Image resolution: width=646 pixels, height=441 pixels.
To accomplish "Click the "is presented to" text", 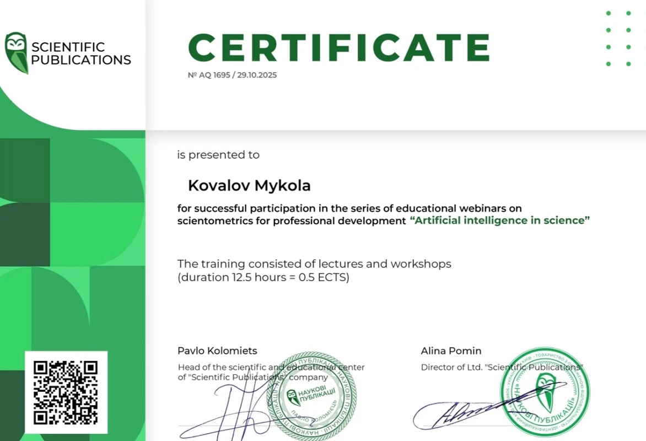I will point(218,155).
